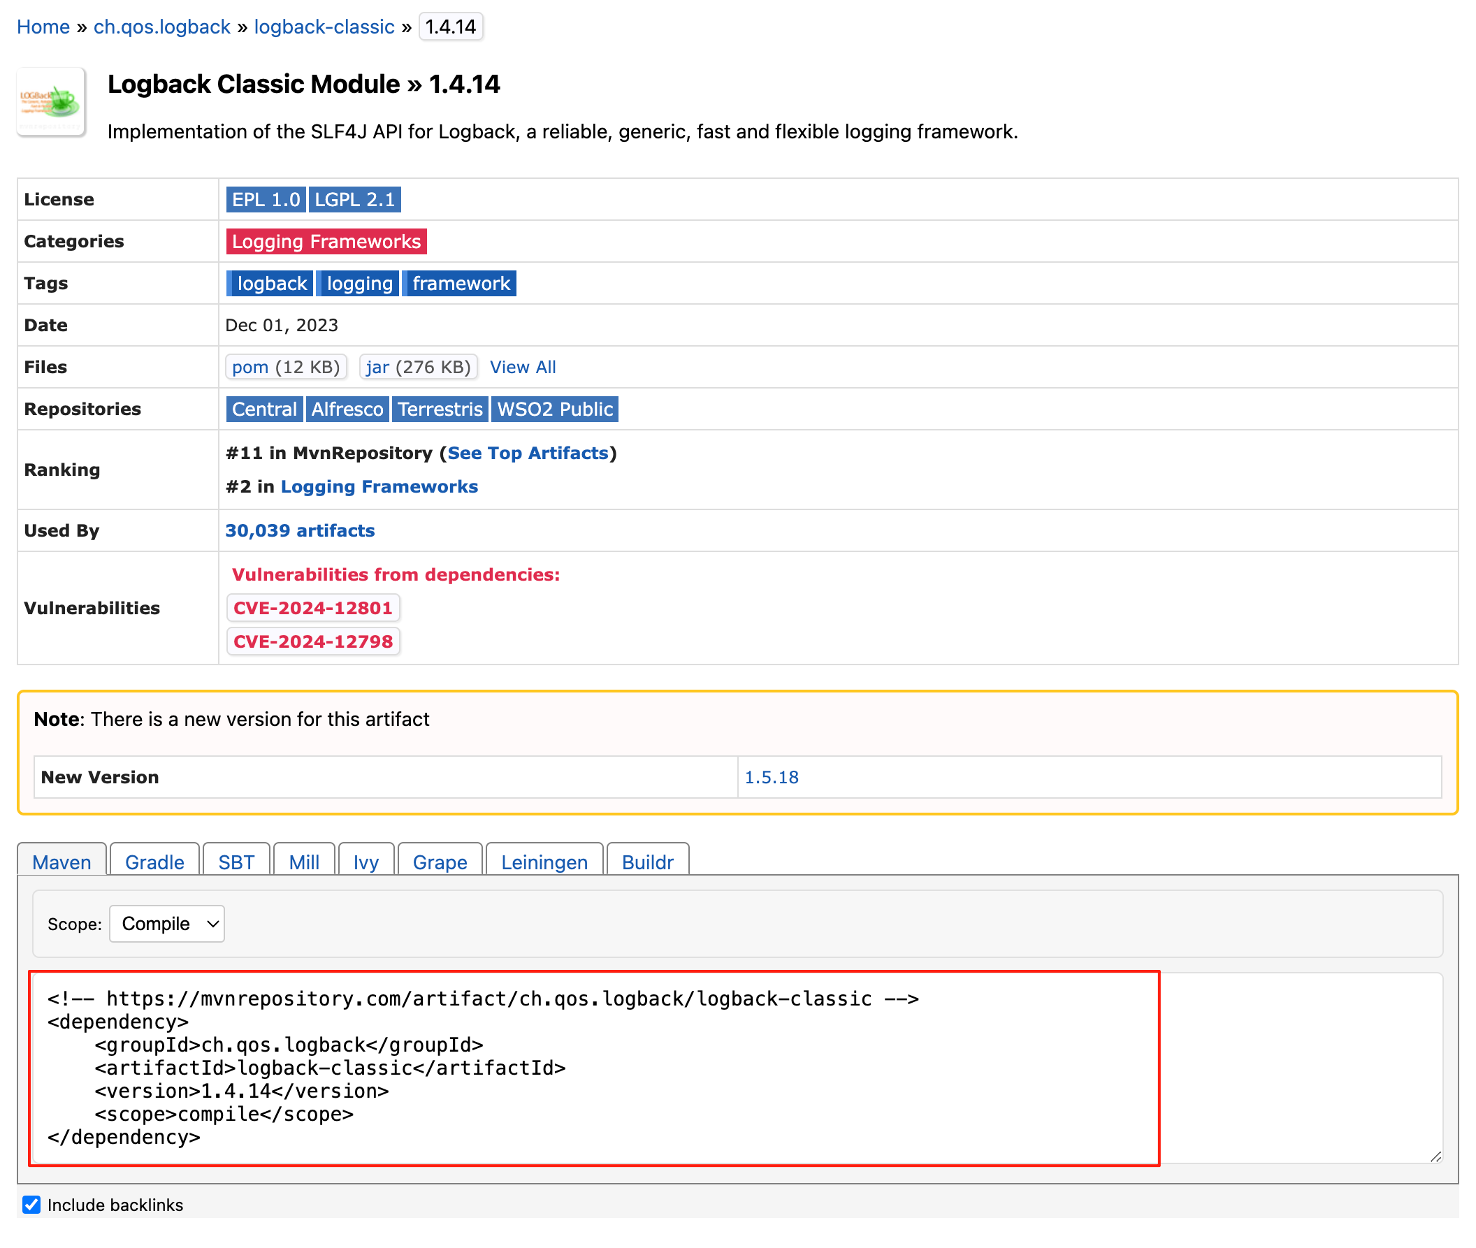Go to new version 1.5.18
Screen dimensions: 1476x1248
coord(772,777)
